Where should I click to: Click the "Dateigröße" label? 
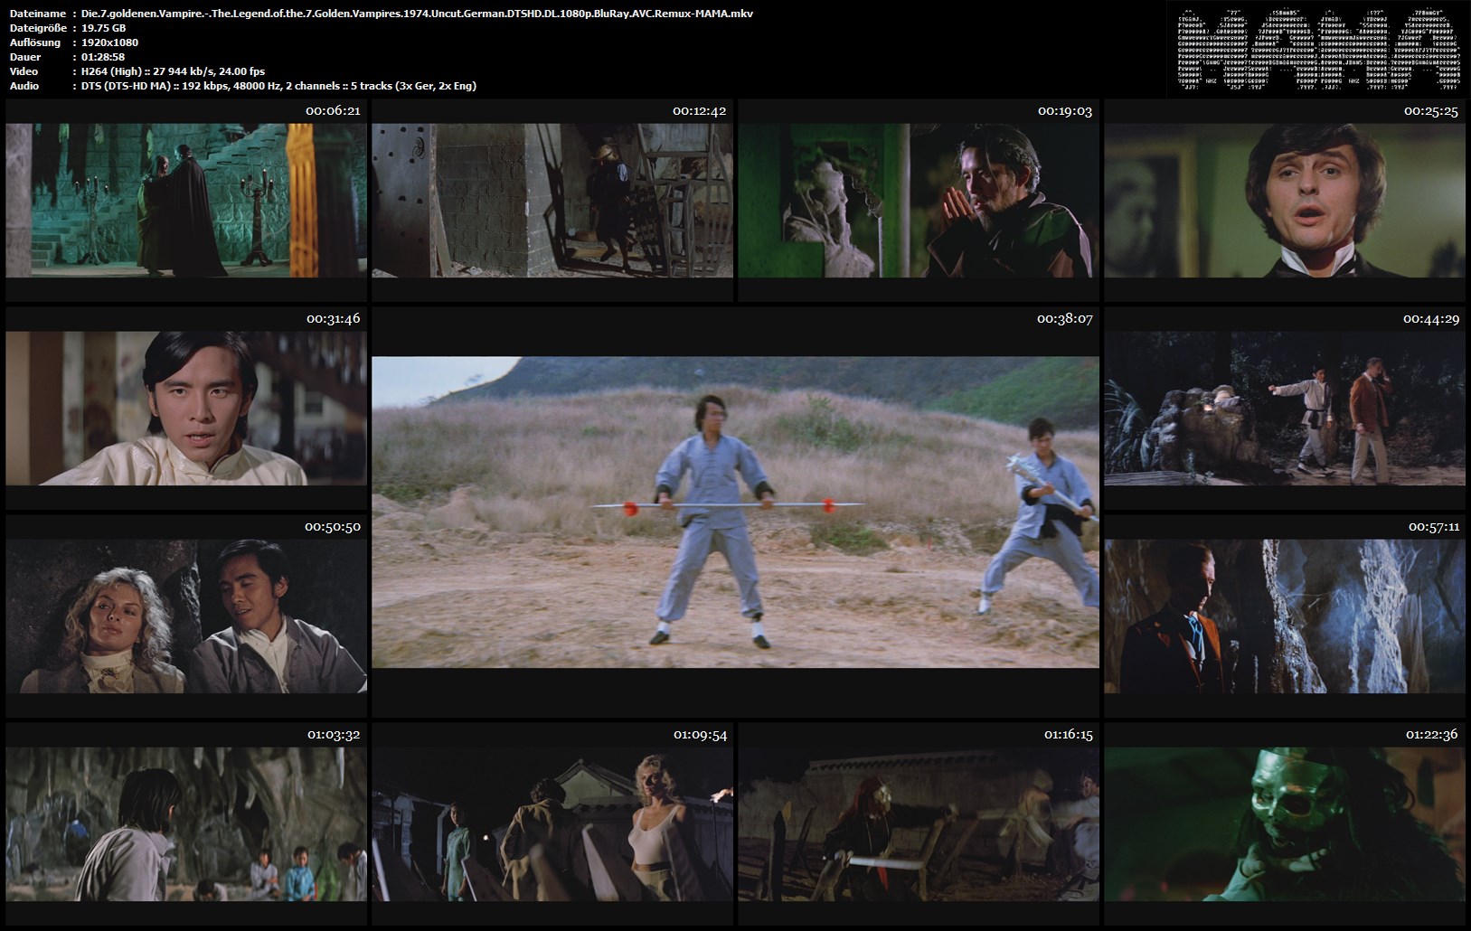[36, 28]
